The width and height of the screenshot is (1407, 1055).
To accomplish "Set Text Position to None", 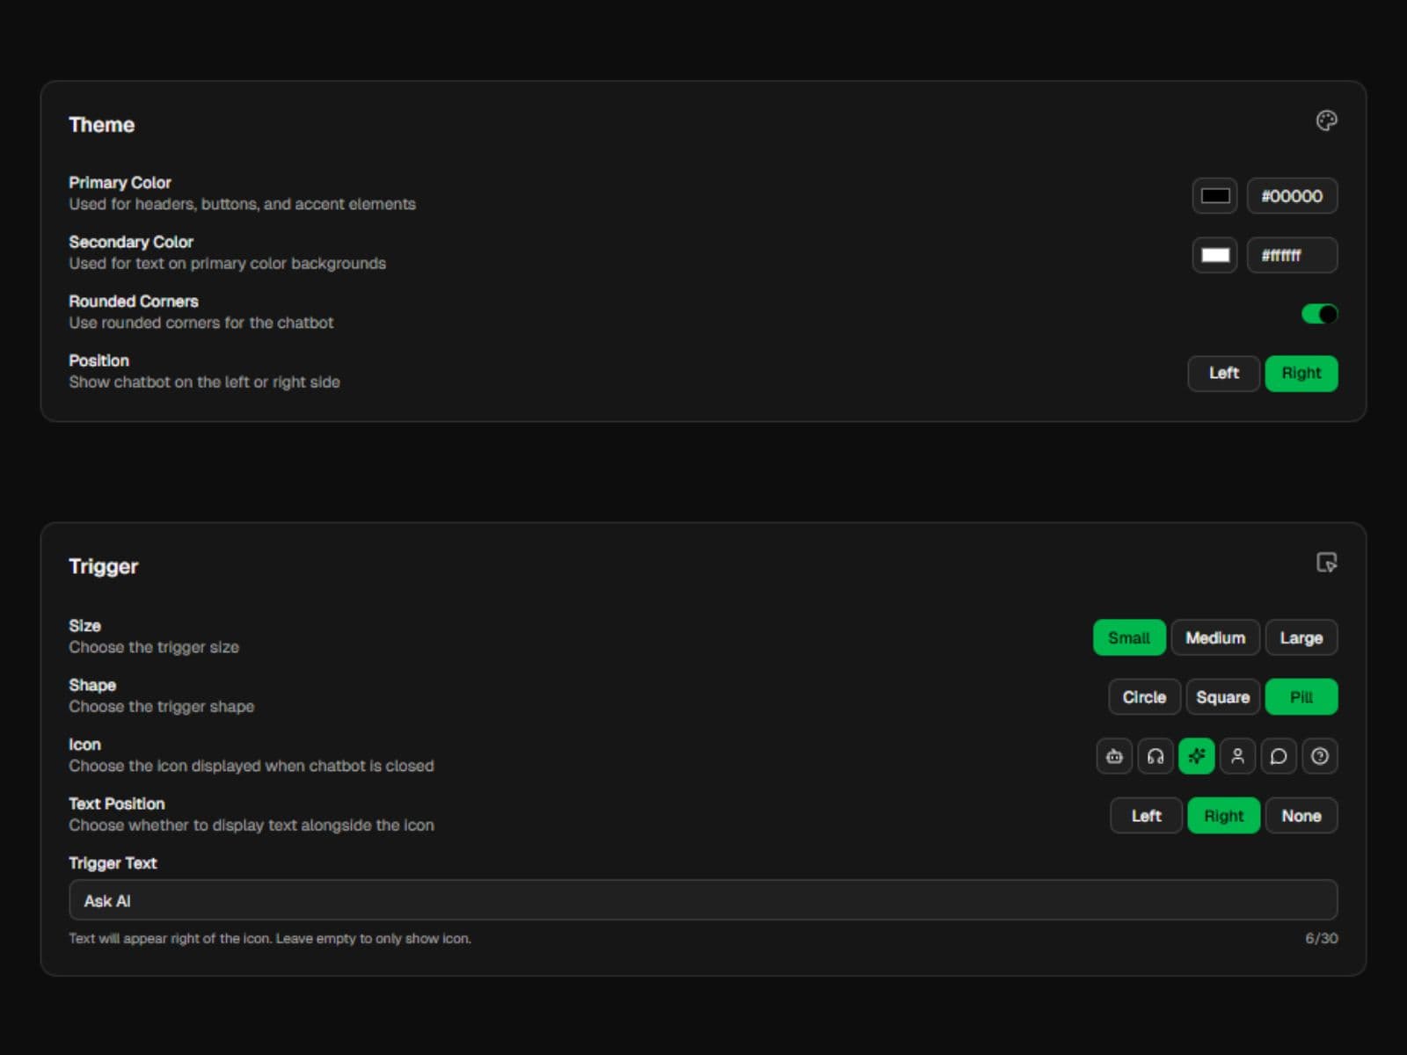I will (1301, 815).
